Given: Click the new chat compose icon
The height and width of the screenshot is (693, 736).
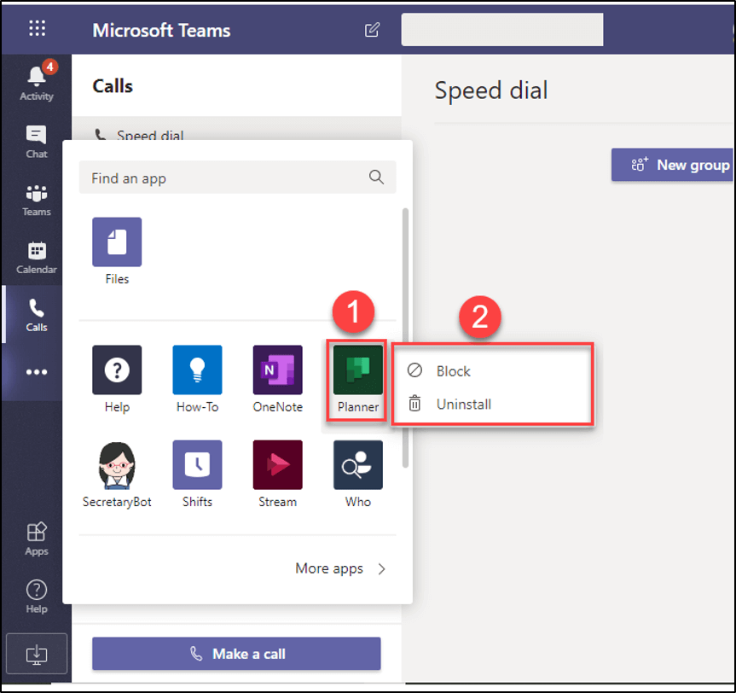Looking at the screenshot, I should tap(372, 29).
